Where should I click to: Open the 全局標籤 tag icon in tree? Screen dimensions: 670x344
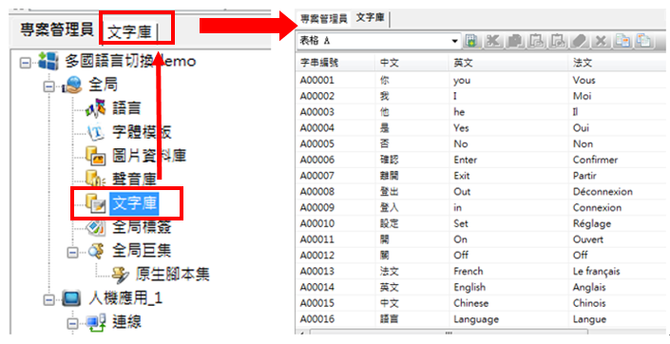(95, 227)
